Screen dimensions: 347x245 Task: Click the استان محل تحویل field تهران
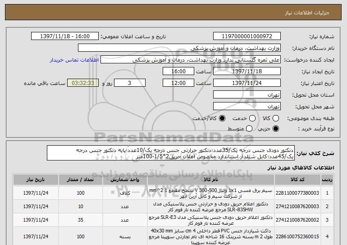[247, 95]
